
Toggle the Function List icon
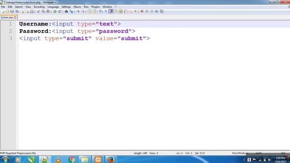click(126, 11)
